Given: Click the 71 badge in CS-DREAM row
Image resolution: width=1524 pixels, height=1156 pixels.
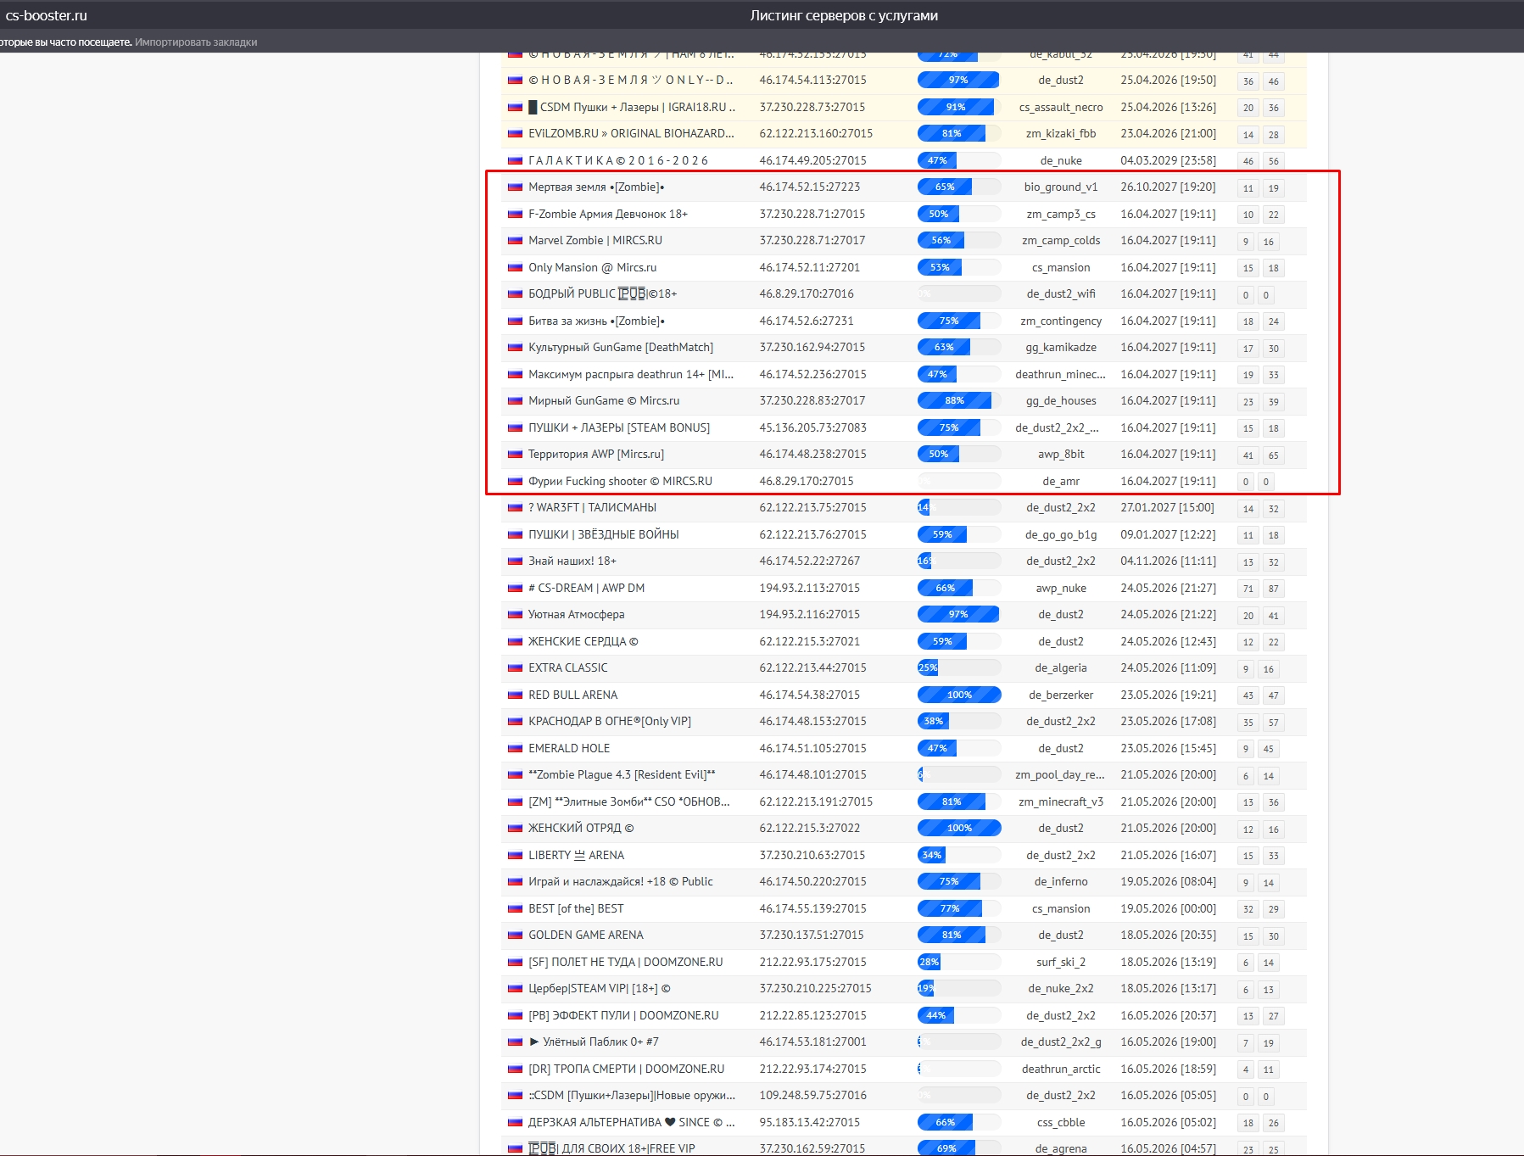Looking at the screenshot, I should (x=1248, y=589).
